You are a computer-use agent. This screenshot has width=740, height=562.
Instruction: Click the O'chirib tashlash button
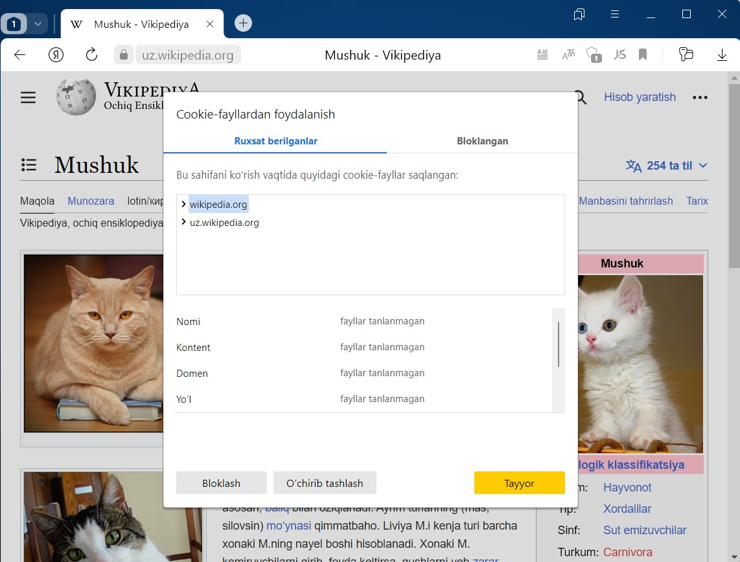click(325, 483)
